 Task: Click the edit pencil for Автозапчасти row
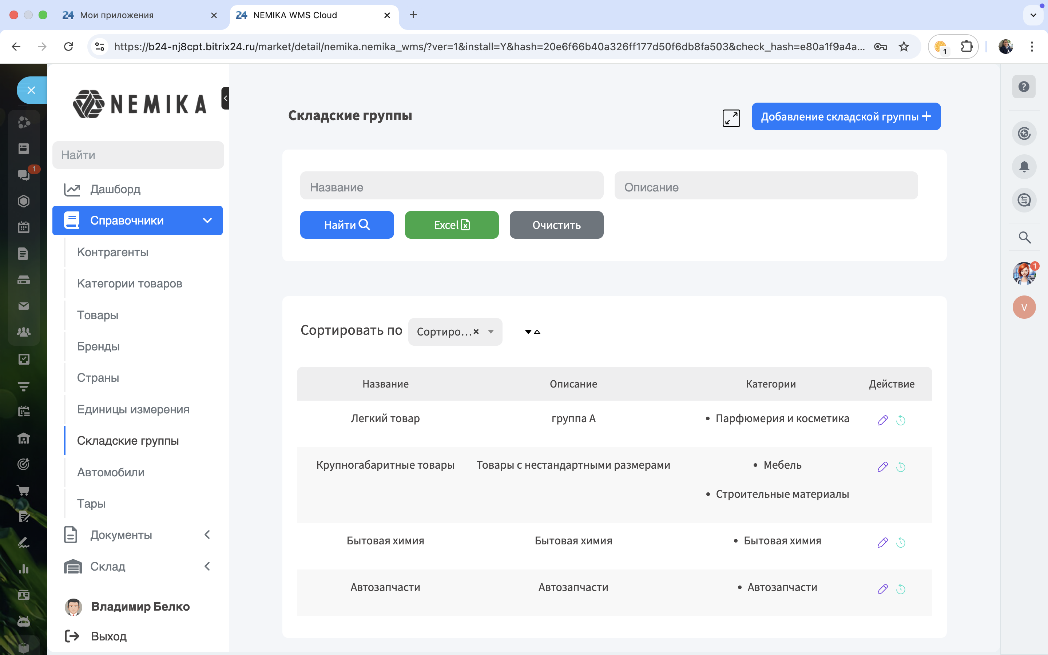(882, 589)
